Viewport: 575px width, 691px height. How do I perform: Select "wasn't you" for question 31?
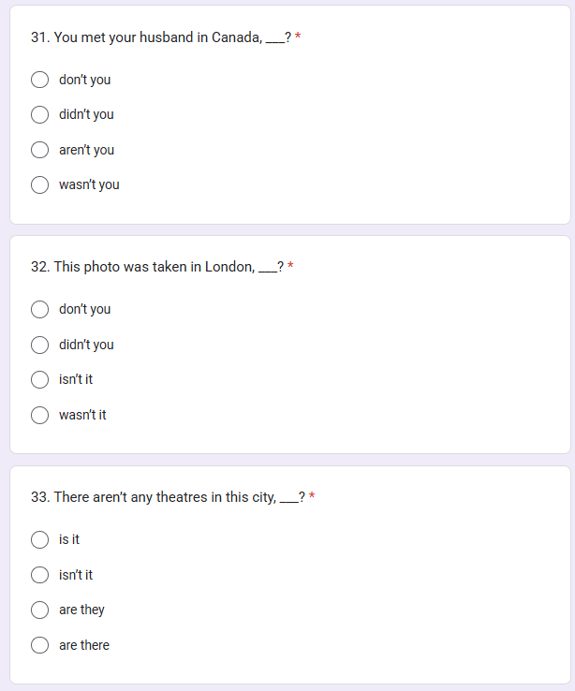(39, 184)
